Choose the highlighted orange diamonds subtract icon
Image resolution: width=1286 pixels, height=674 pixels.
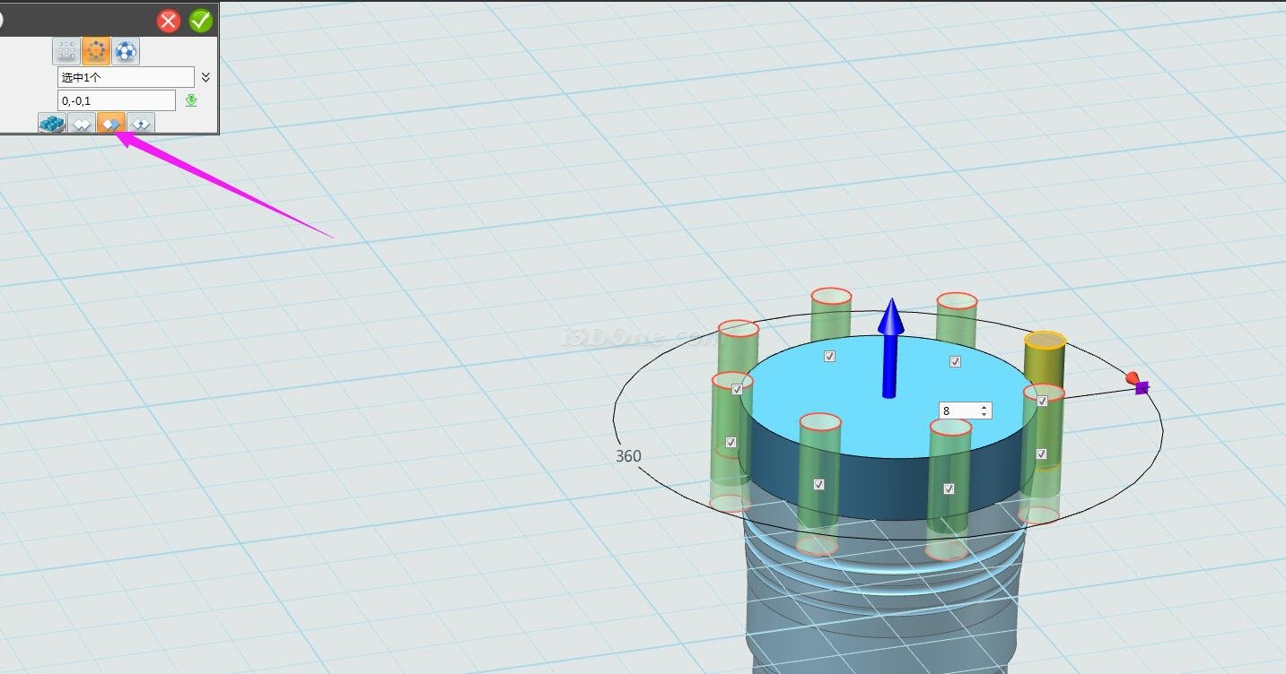coord(111,125)
